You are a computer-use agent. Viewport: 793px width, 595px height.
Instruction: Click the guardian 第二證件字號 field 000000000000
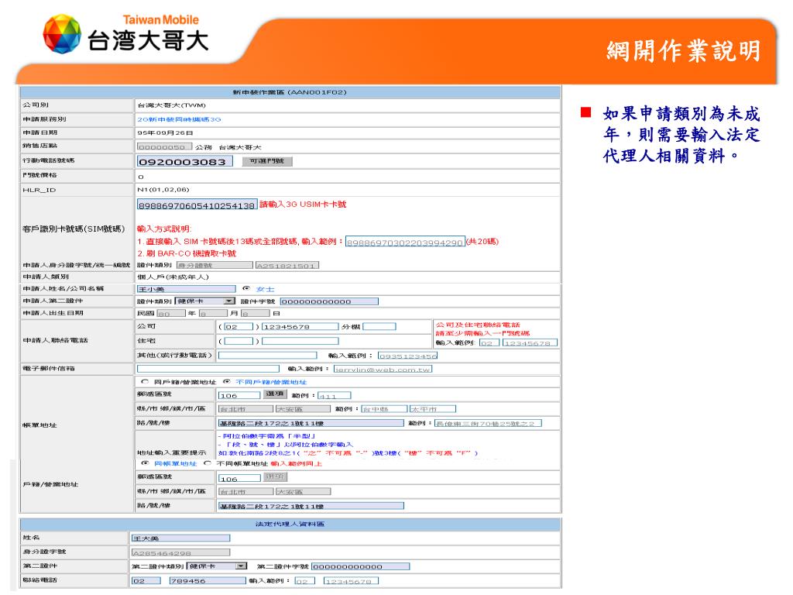pyautogui.click(x=361, y=566)
